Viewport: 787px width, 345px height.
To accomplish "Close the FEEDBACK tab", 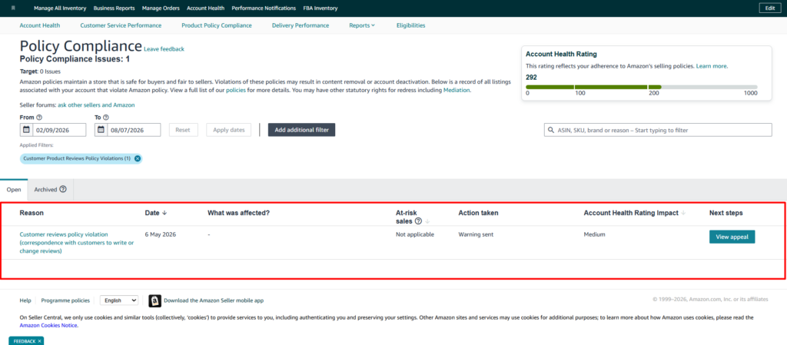I will click(39, 341).
